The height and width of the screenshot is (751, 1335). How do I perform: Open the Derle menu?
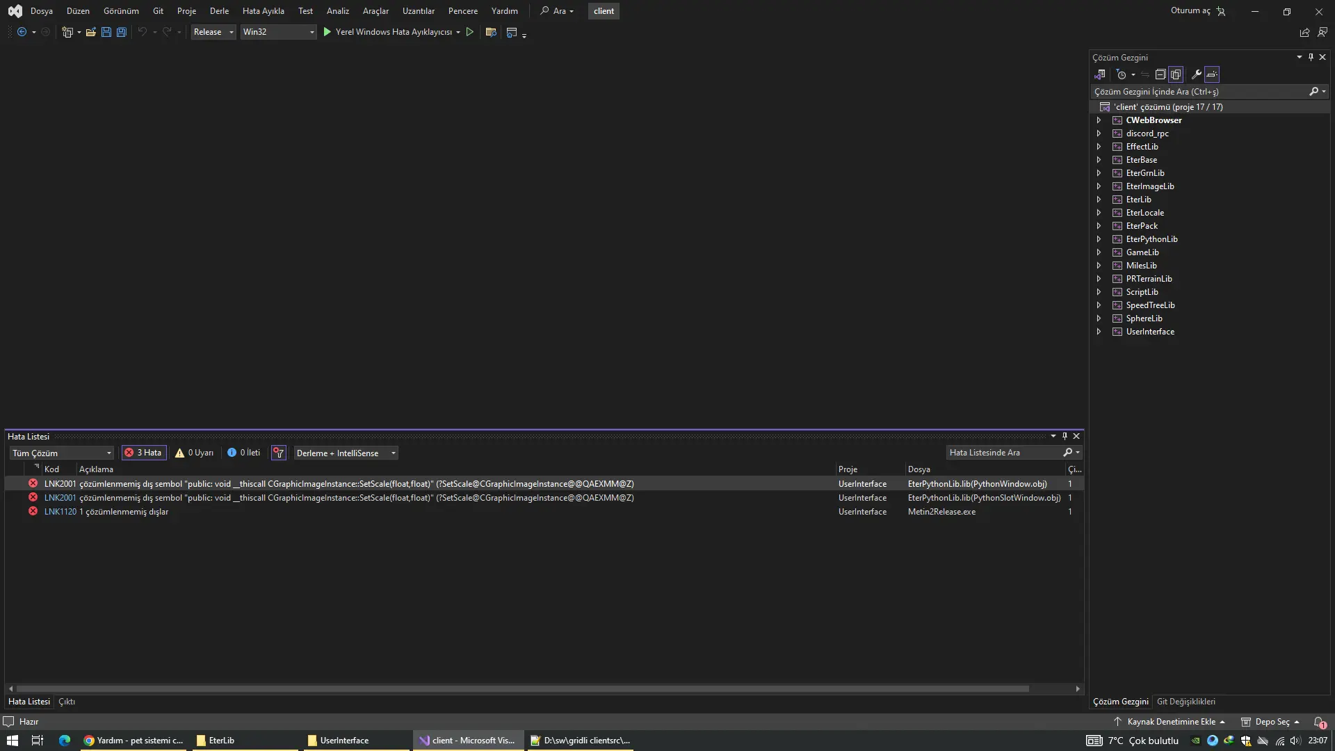219,11
